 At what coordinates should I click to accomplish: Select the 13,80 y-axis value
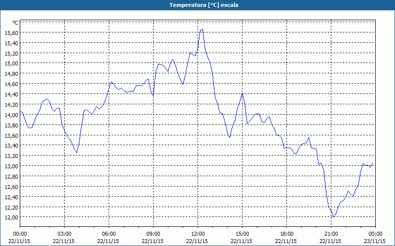point(11,125)
